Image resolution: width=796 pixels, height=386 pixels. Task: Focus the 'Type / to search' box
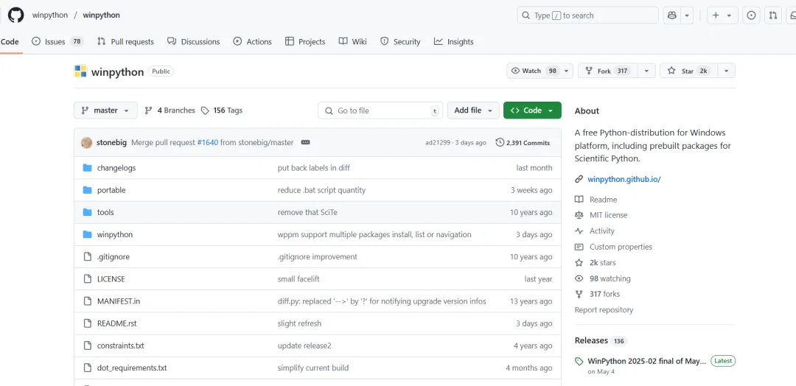pyautogui.click(x=587, y=15)
